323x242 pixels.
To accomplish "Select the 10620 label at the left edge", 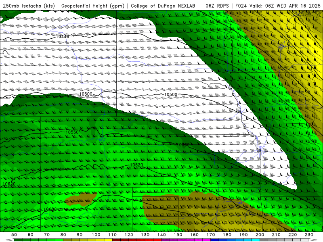I will point(9,184).
